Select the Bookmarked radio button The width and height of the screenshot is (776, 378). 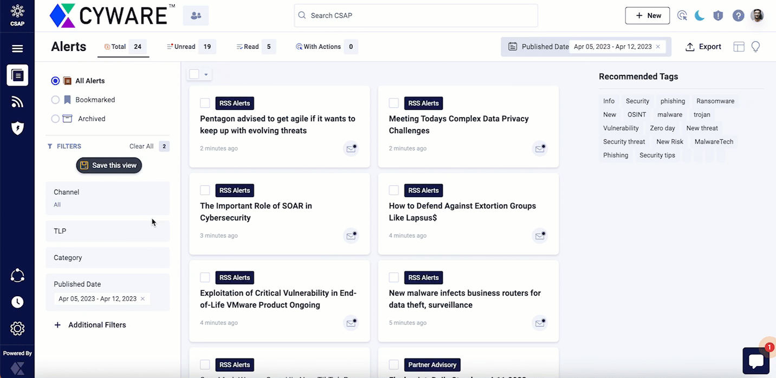coord(55,100)
